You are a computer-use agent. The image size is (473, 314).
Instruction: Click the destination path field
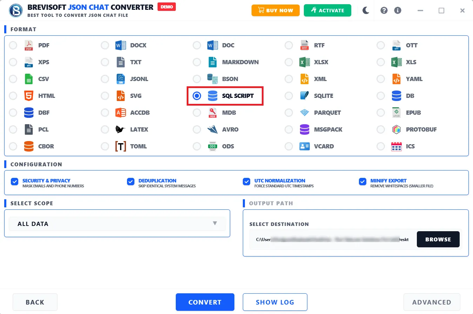[332, 239]
